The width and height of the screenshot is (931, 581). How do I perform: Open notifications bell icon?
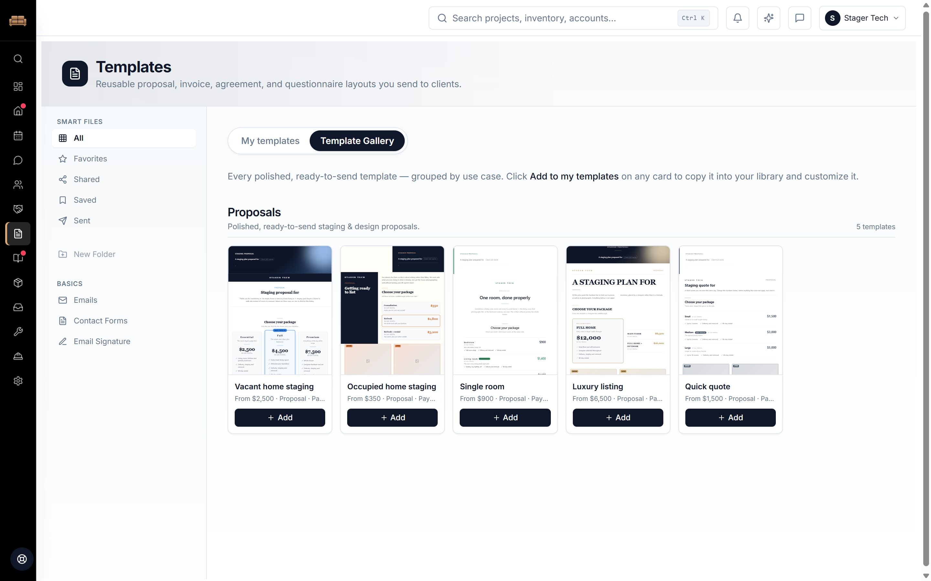point(737,18)
